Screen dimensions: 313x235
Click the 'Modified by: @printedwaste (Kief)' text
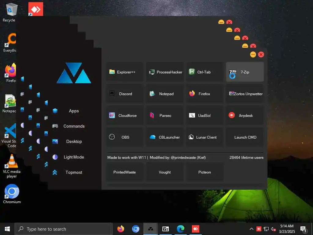coord(178,158)
